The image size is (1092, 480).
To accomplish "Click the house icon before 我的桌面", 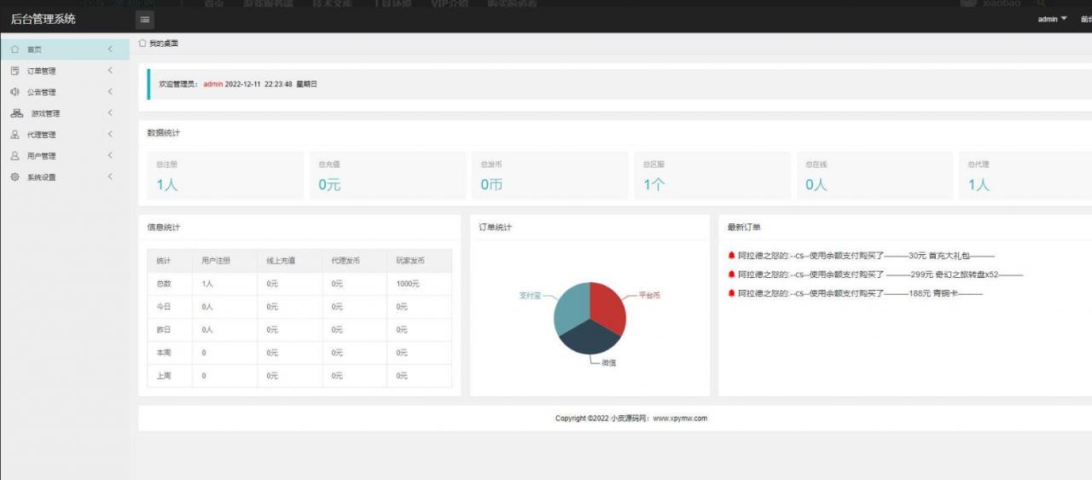I will (x=142, y=43).
